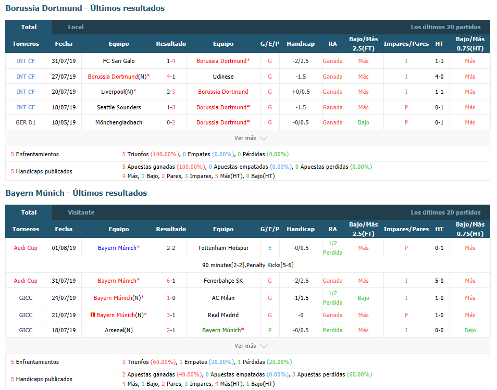The height and width of the screenshot is (390, 497).
Task: Open INT CF link for Seattle Sounders match
Action: click(x=26, y=107)
